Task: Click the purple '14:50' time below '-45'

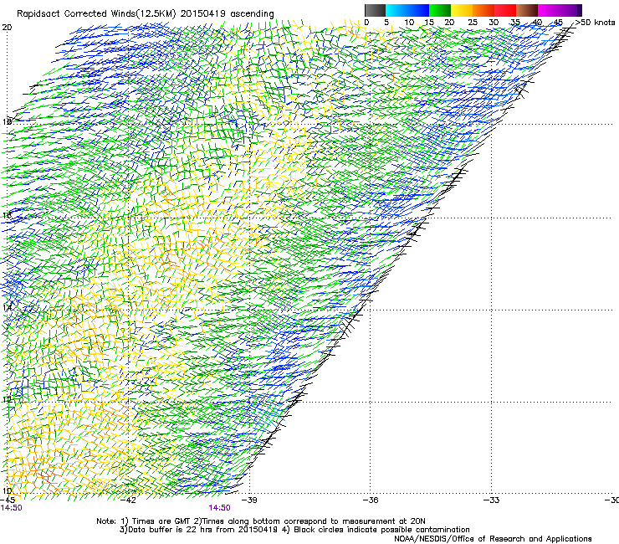Action: (x=12, y=508)
